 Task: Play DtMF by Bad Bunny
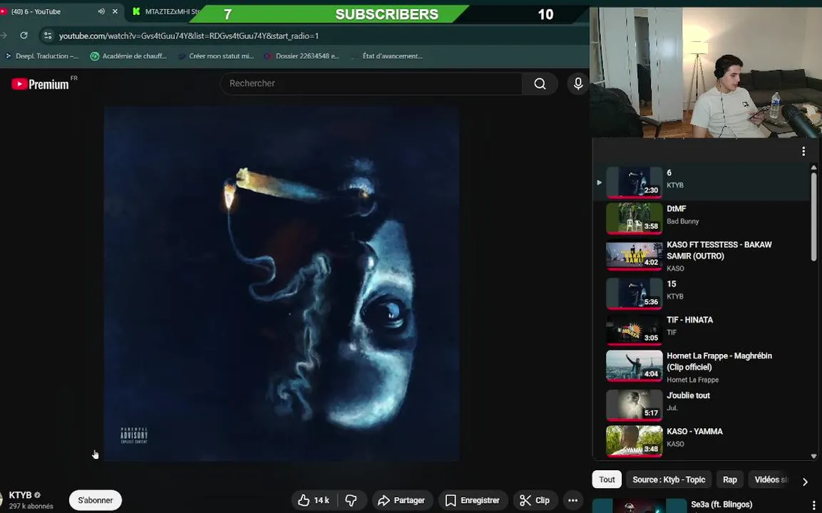point(702,218)
